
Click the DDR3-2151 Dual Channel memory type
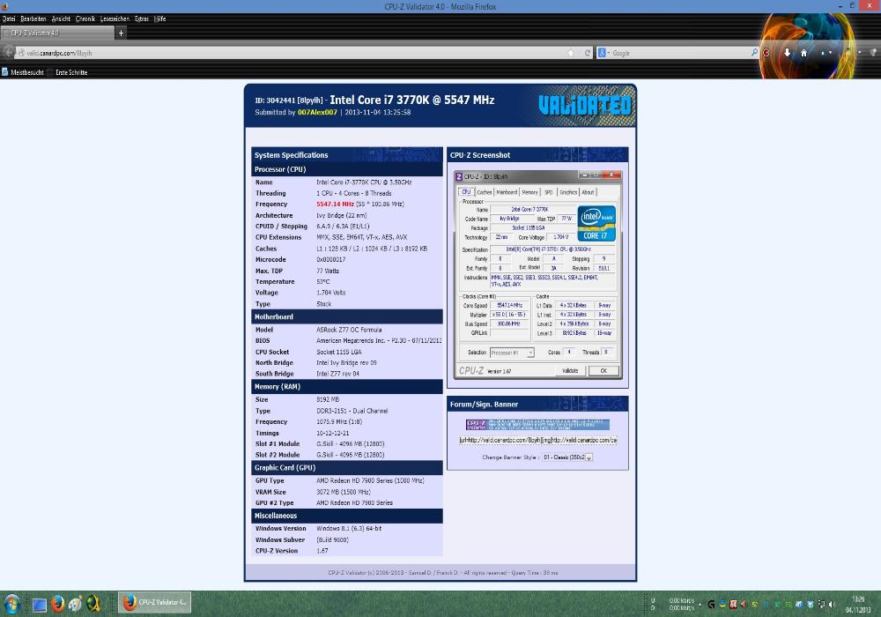pyautogui.click(x=352, y=411)
